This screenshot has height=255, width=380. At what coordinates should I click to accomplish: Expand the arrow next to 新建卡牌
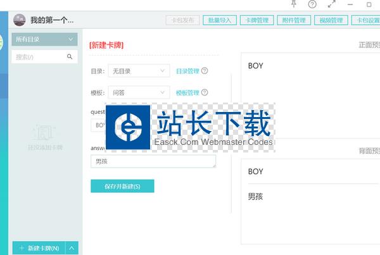[72, 248]
